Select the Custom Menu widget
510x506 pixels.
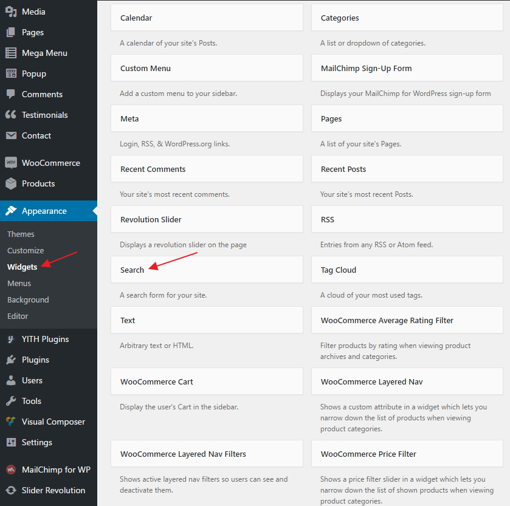207,68
